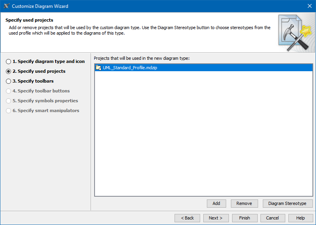This screenshot has width=316, height=225.
Task: Select UML_Standard_Profile.mdzip in the projects list
Action: [130, 68]
